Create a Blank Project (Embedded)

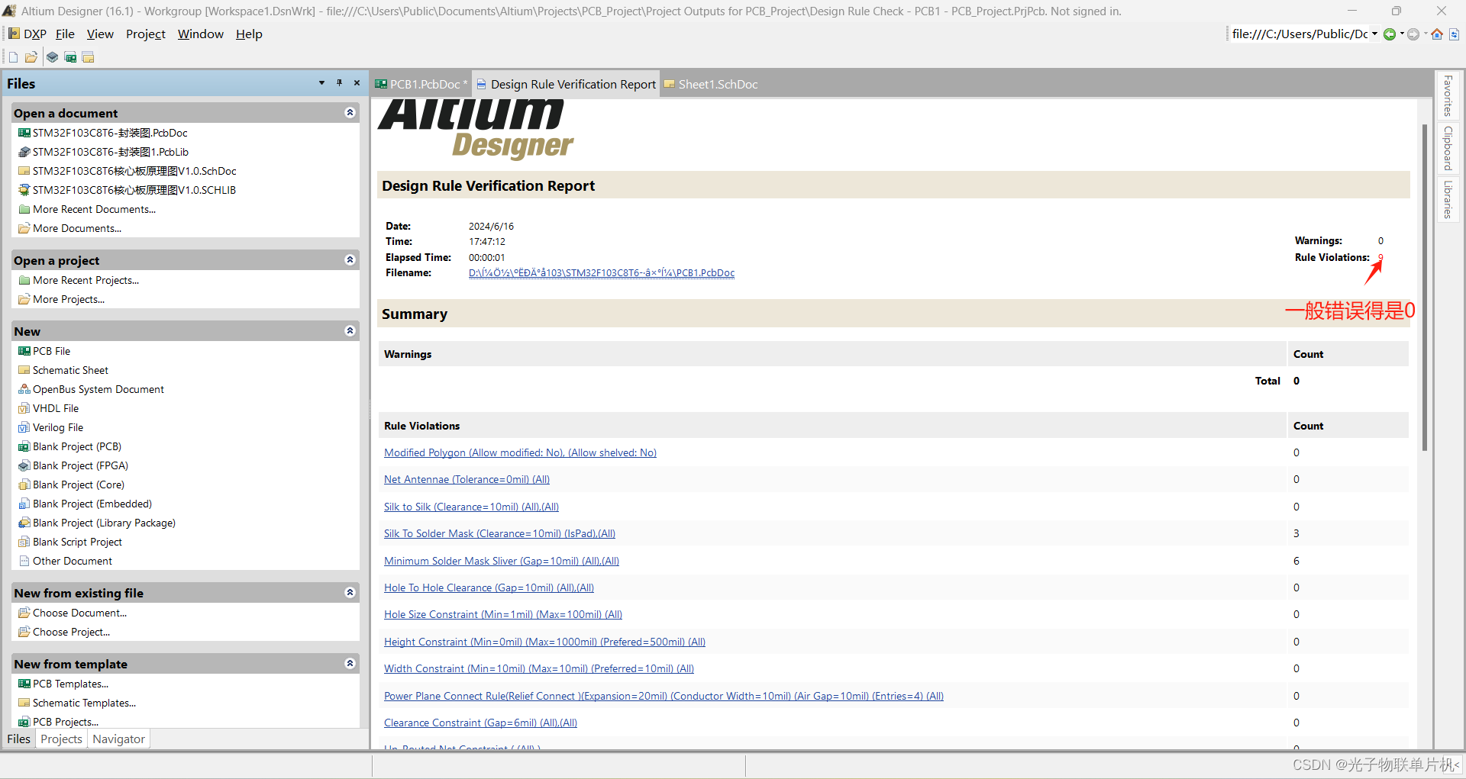(92, 504)
